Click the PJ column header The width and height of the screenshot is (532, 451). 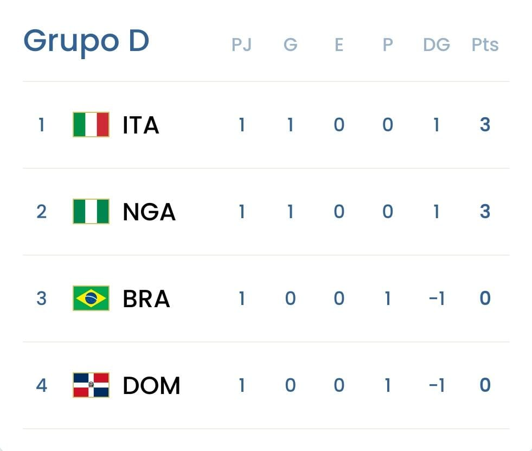(x=241, y=45)
